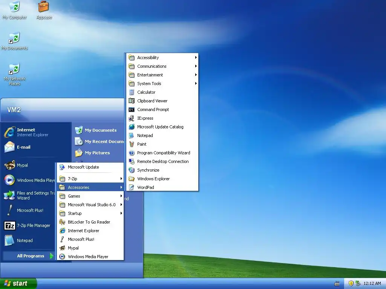Click the on-screen keyboard taskbar icon
The width and height of the screenshot is (386, 289).
point(337,284)
